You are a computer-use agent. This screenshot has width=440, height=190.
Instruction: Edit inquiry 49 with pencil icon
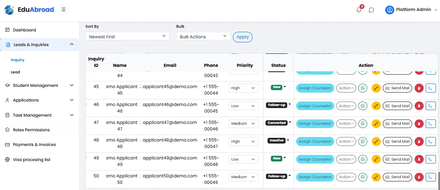(376, 159)
